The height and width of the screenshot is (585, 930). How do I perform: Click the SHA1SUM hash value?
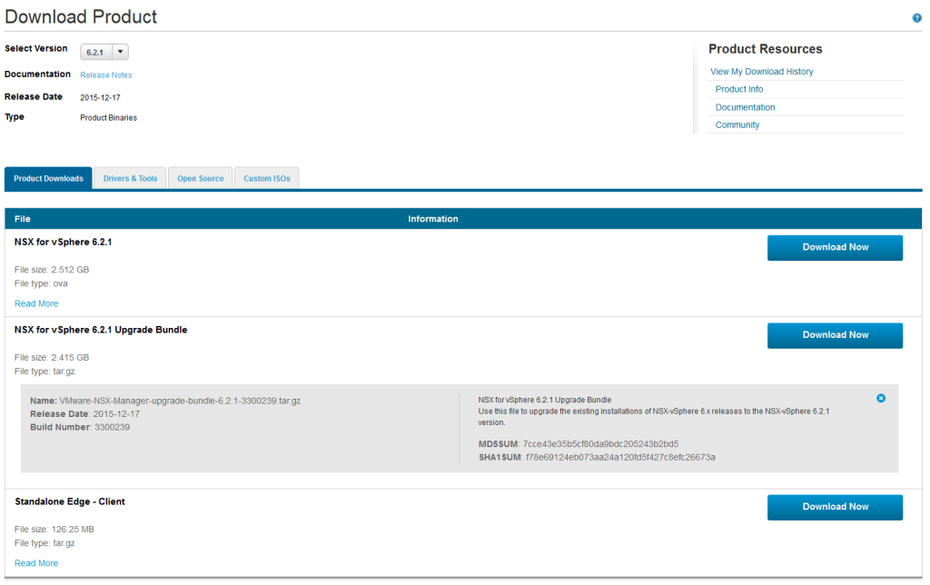620,458
